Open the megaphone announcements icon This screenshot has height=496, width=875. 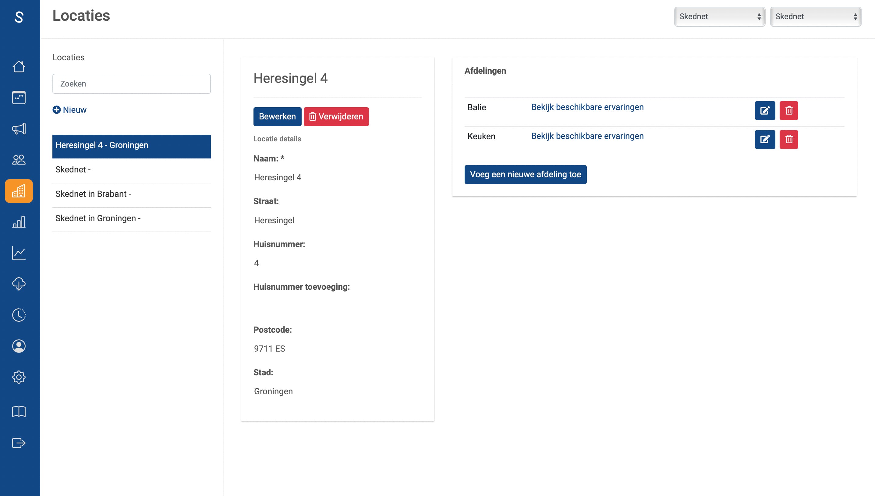tap(19, 129)
